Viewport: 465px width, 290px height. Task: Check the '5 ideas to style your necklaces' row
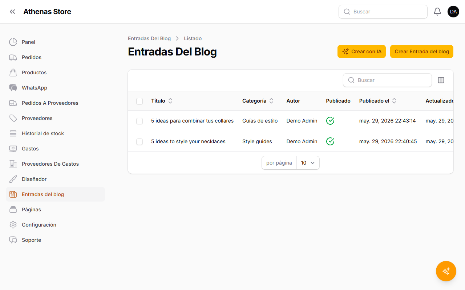139,142
